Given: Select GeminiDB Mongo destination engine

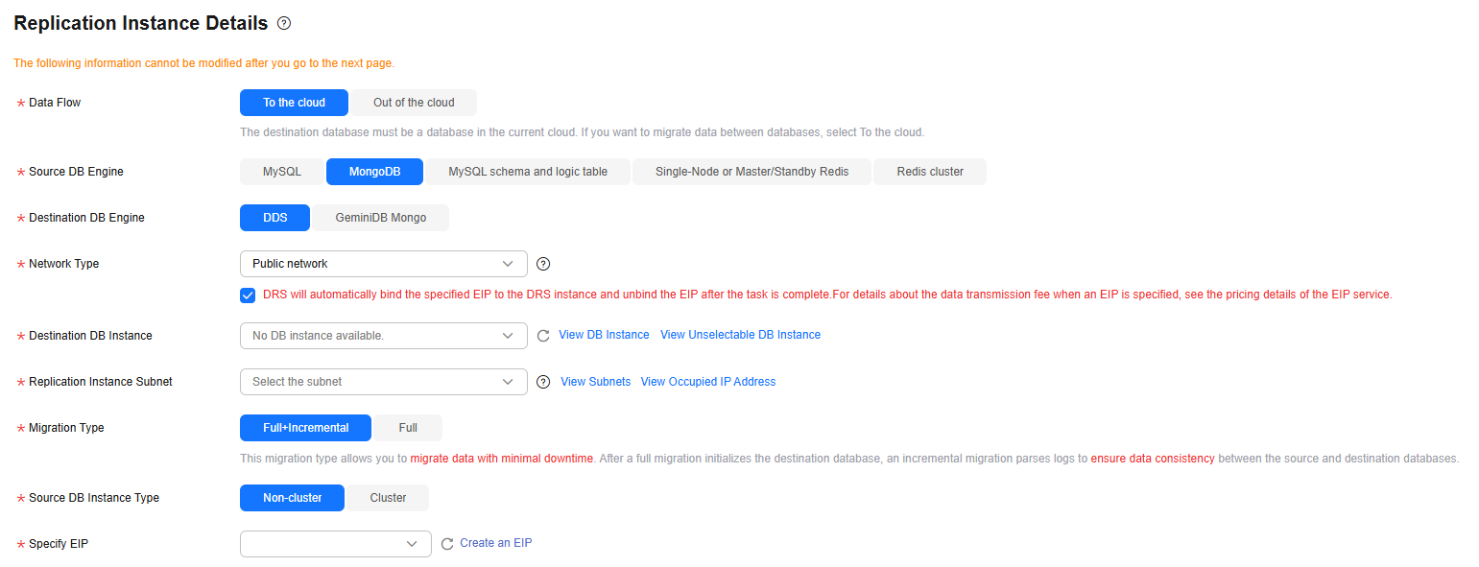Looking at the screenshot, I should pos(380,218).
